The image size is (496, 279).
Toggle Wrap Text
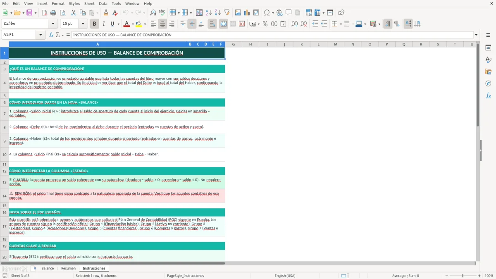coord(212,24)
